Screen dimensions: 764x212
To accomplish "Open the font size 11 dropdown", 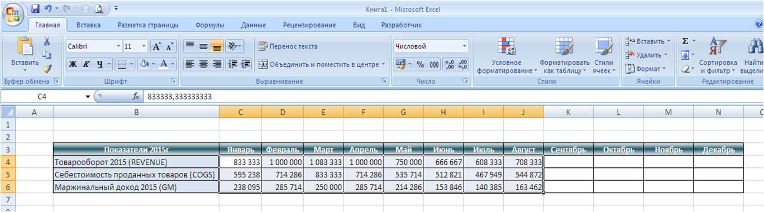I will pyautogui.click(x=144, y=46).
